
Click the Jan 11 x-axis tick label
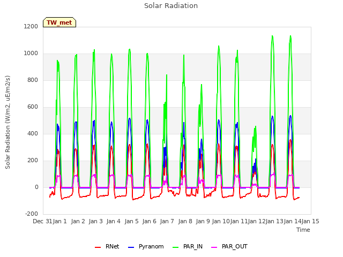239,221
